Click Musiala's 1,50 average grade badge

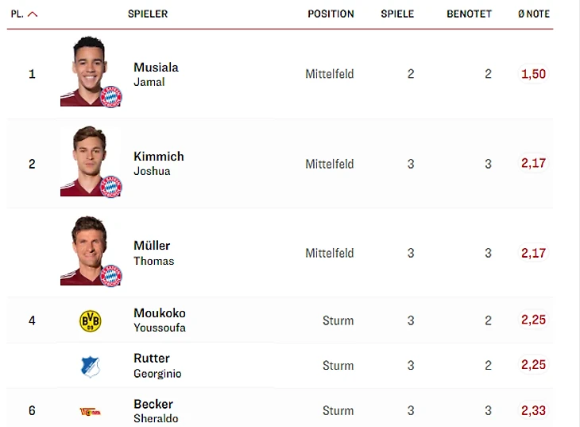point(533,74)
